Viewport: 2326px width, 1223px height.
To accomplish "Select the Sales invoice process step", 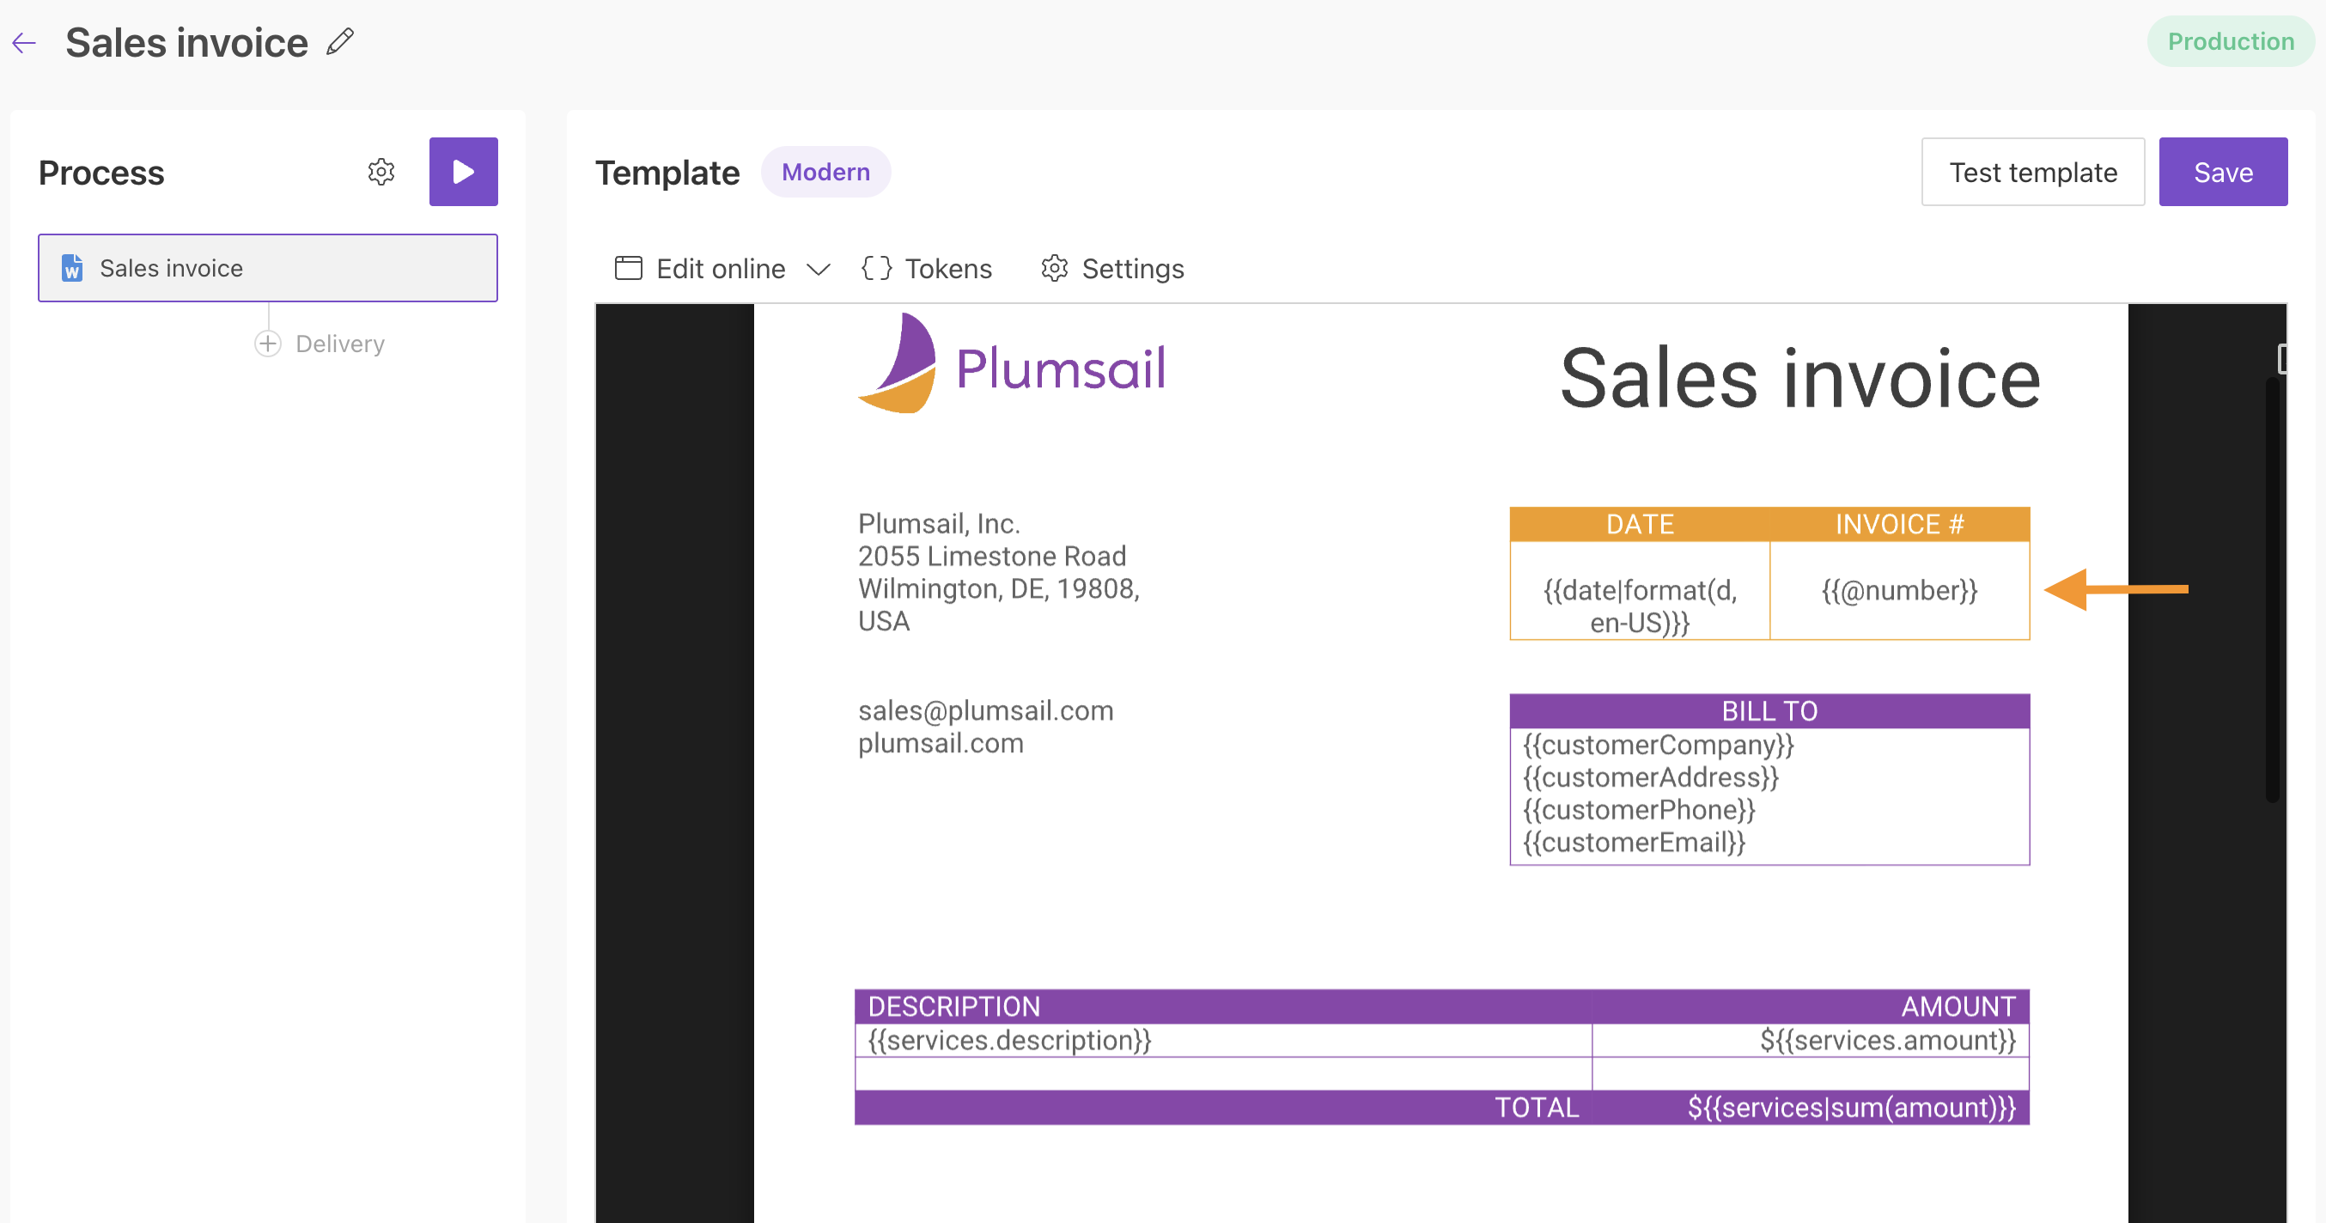I will 267,268.
